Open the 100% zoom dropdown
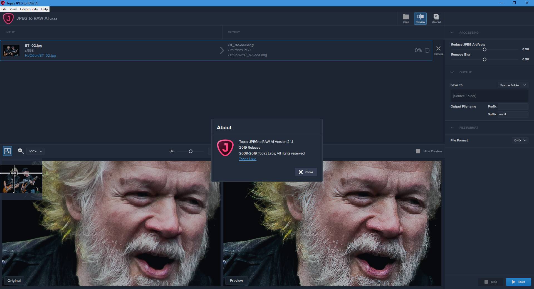534x289 pixels. 36,151
